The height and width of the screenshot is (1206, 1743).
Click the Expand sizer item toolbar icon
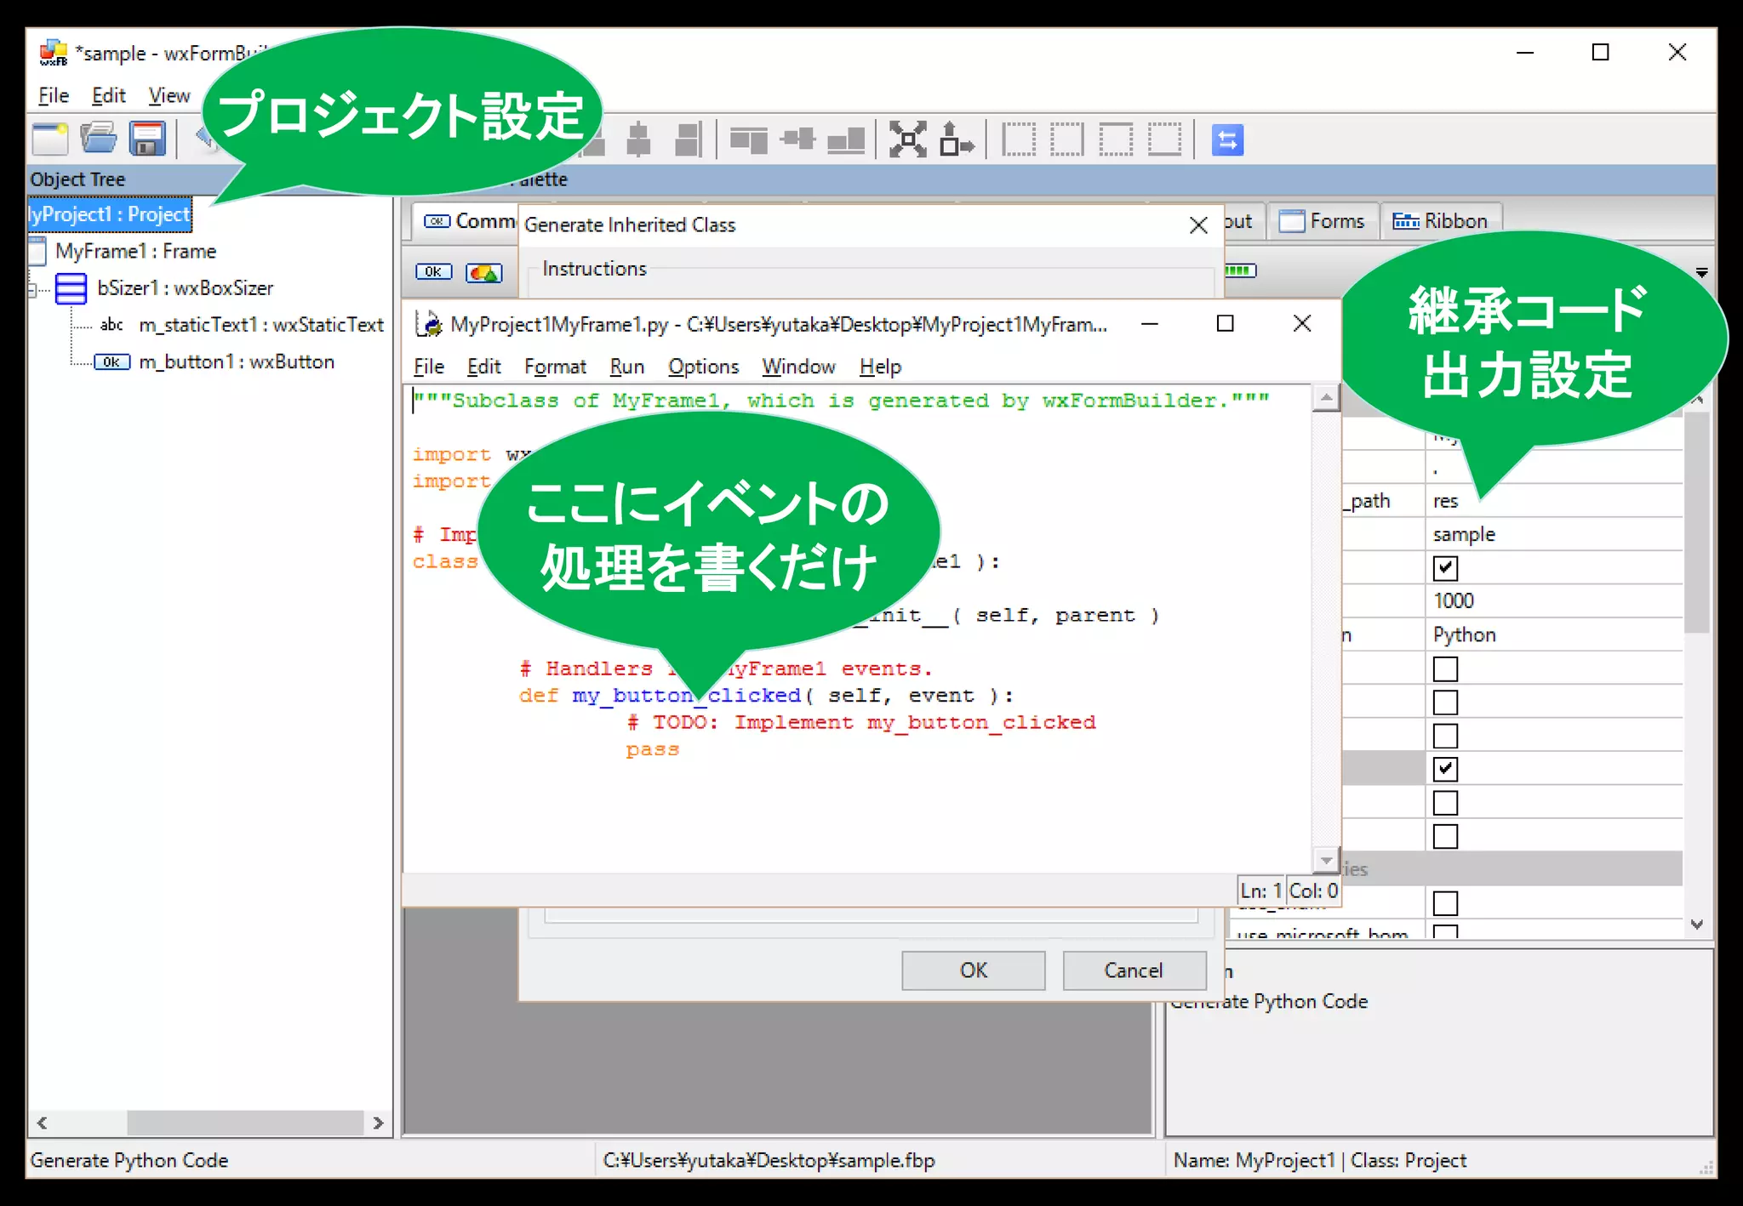click(x=907, y=139)
